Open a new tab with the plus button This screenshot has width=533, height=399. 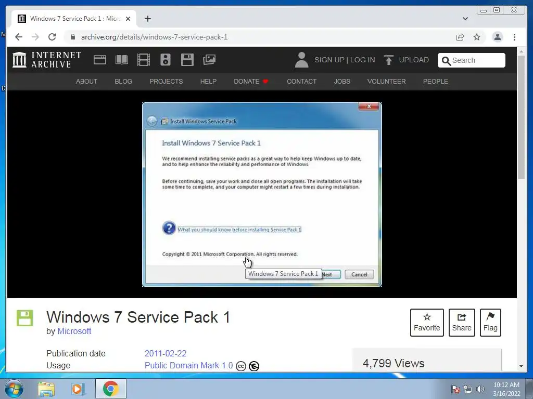click(147, 19)
